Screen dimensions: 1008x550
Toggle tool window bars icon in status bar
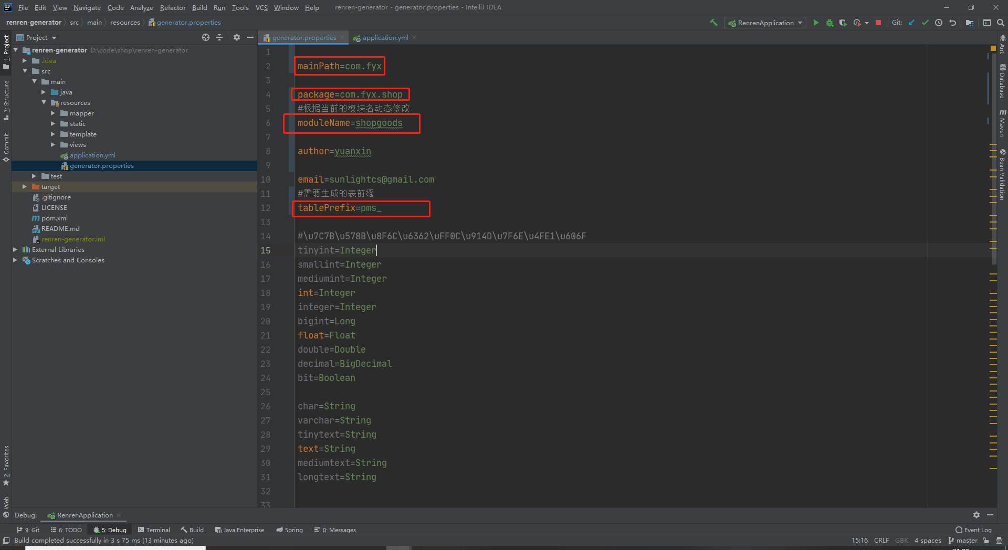coord(6,541)
